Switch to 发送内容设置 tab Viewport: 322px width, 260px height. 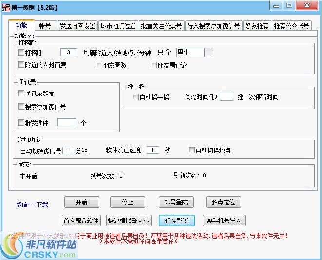click(77, 26)
